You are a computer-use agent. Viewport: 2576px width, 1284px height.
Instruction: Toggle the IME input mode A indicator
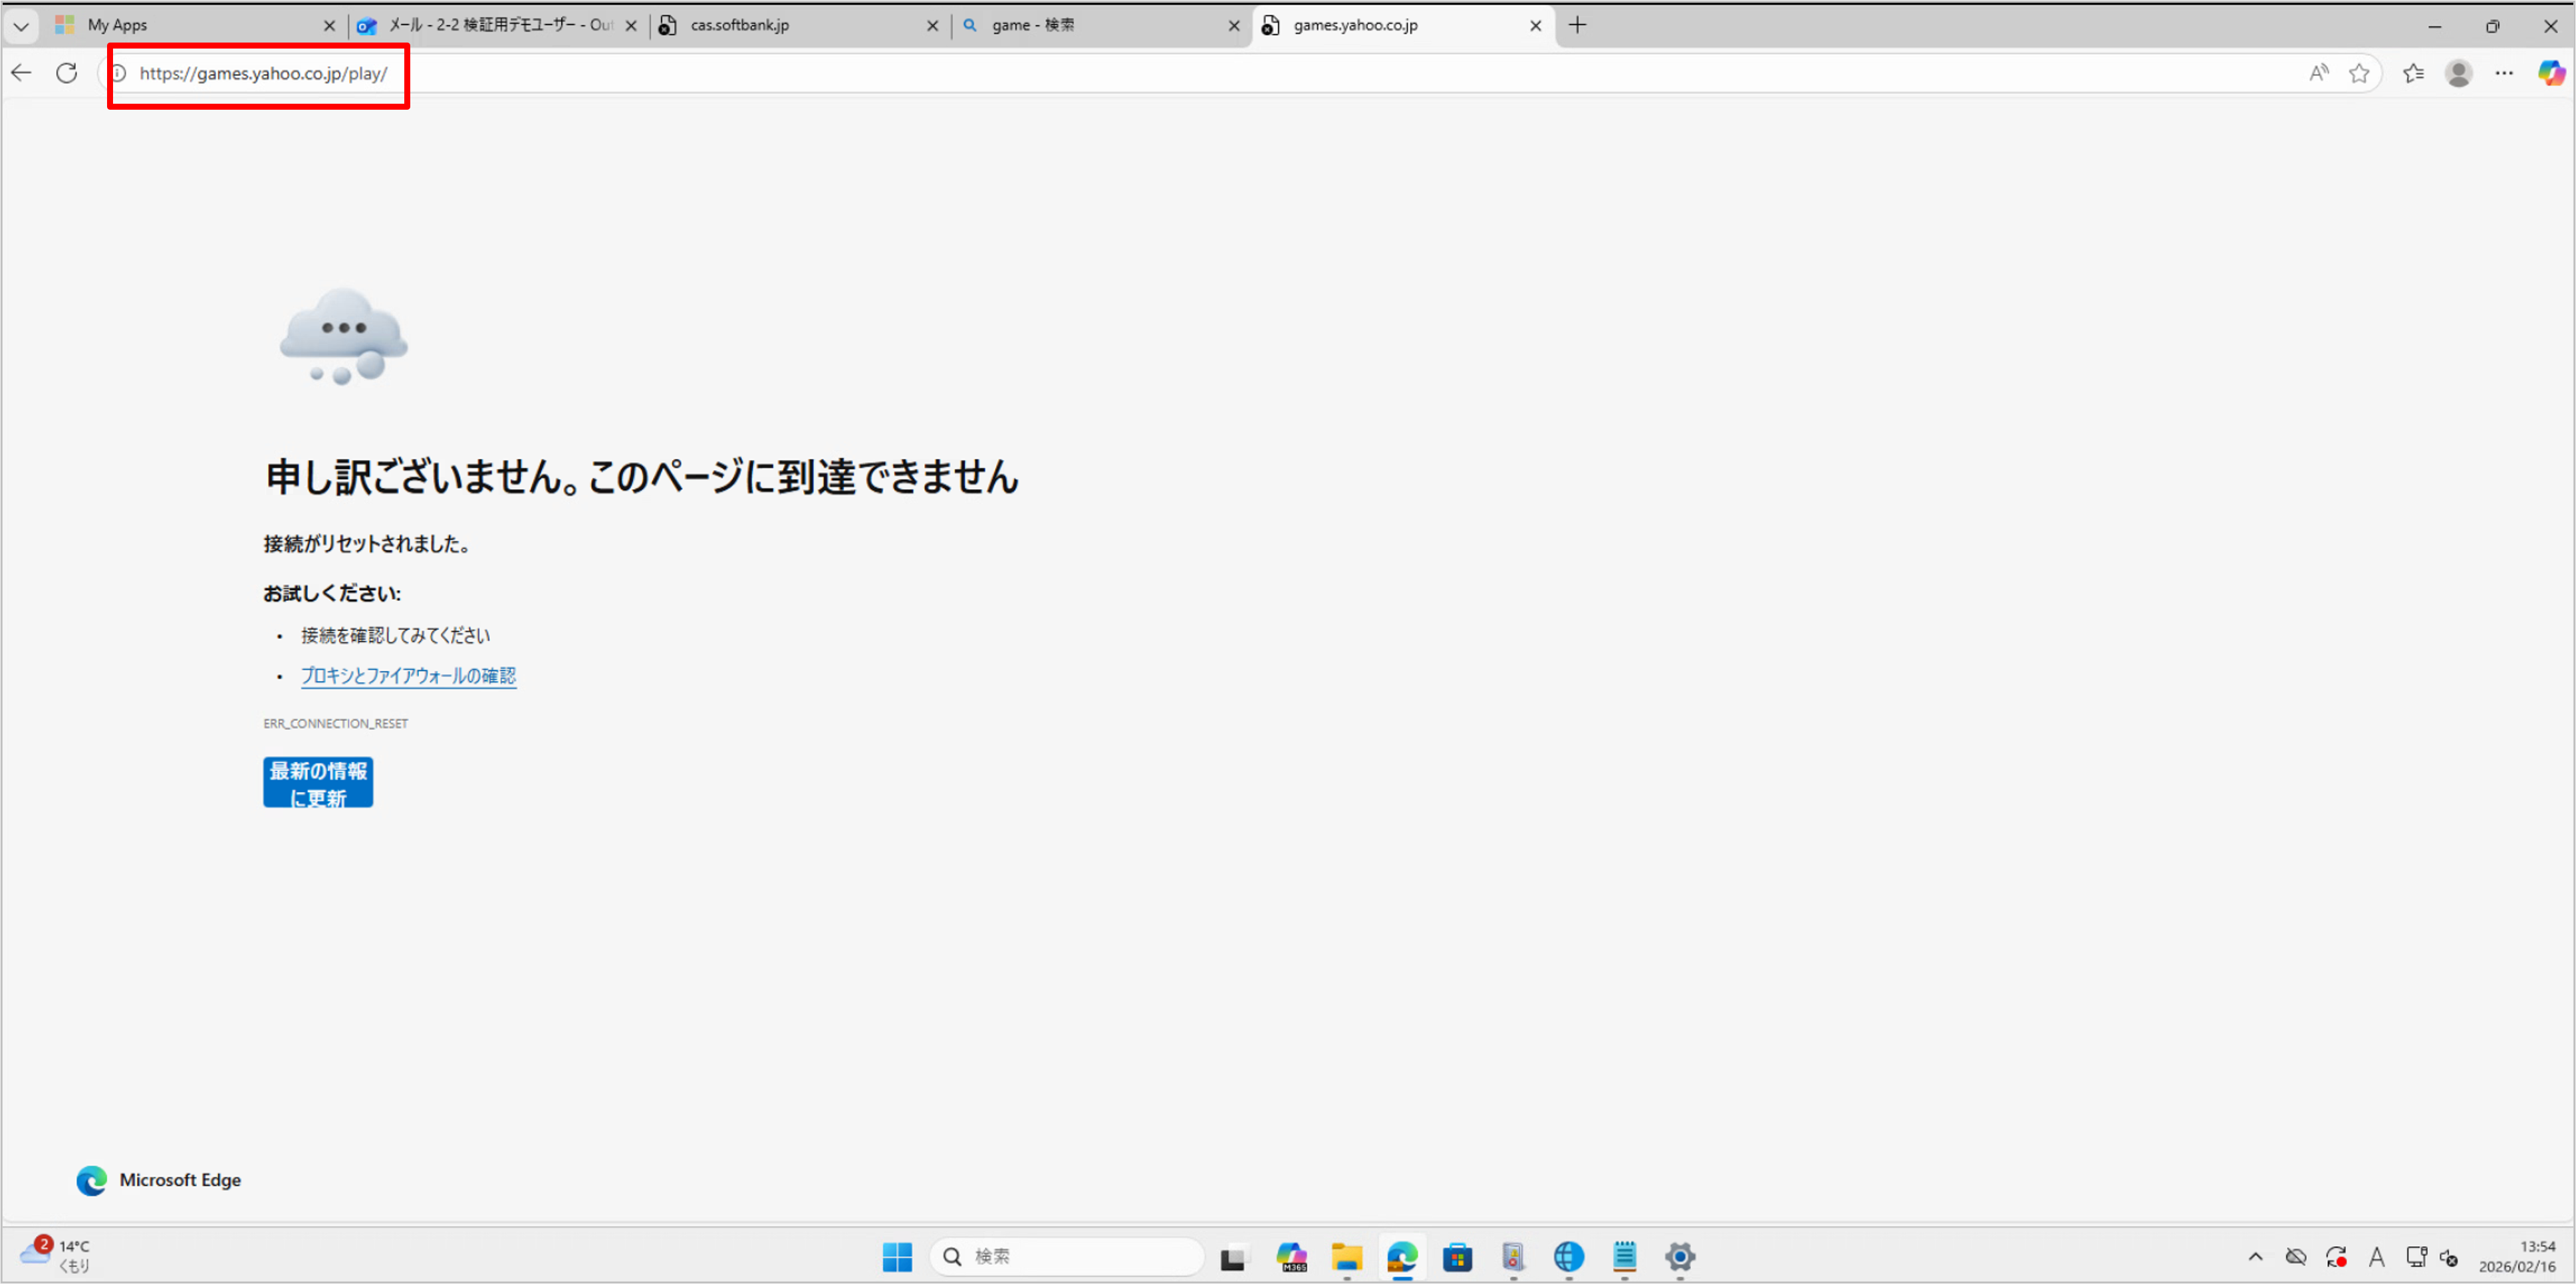(x=2377, y=1257)
